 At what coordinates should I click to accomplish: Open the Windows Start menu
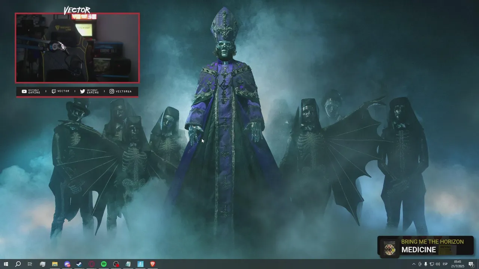click(6, 264)
